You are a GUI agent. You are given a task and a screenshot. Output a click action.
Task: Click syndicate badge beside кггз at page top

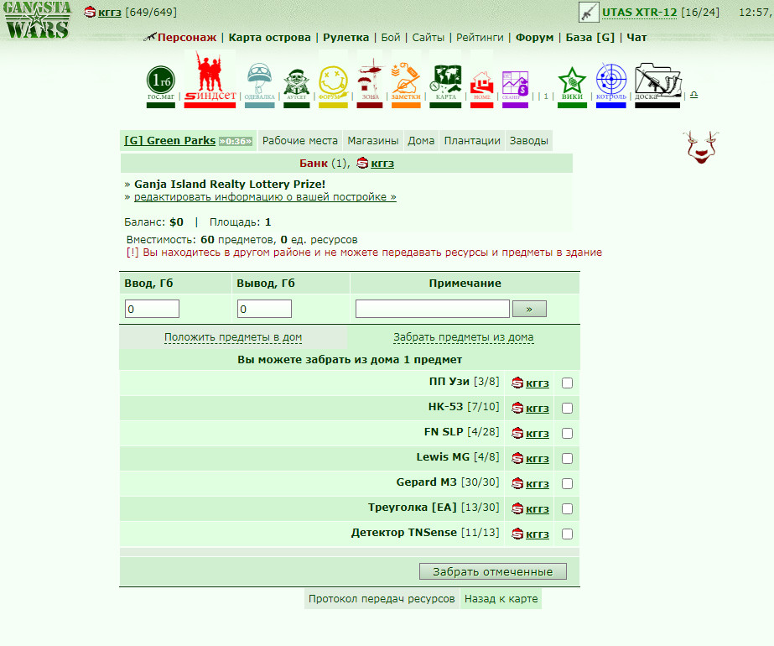pyautogui.click(x=90, y=12)
